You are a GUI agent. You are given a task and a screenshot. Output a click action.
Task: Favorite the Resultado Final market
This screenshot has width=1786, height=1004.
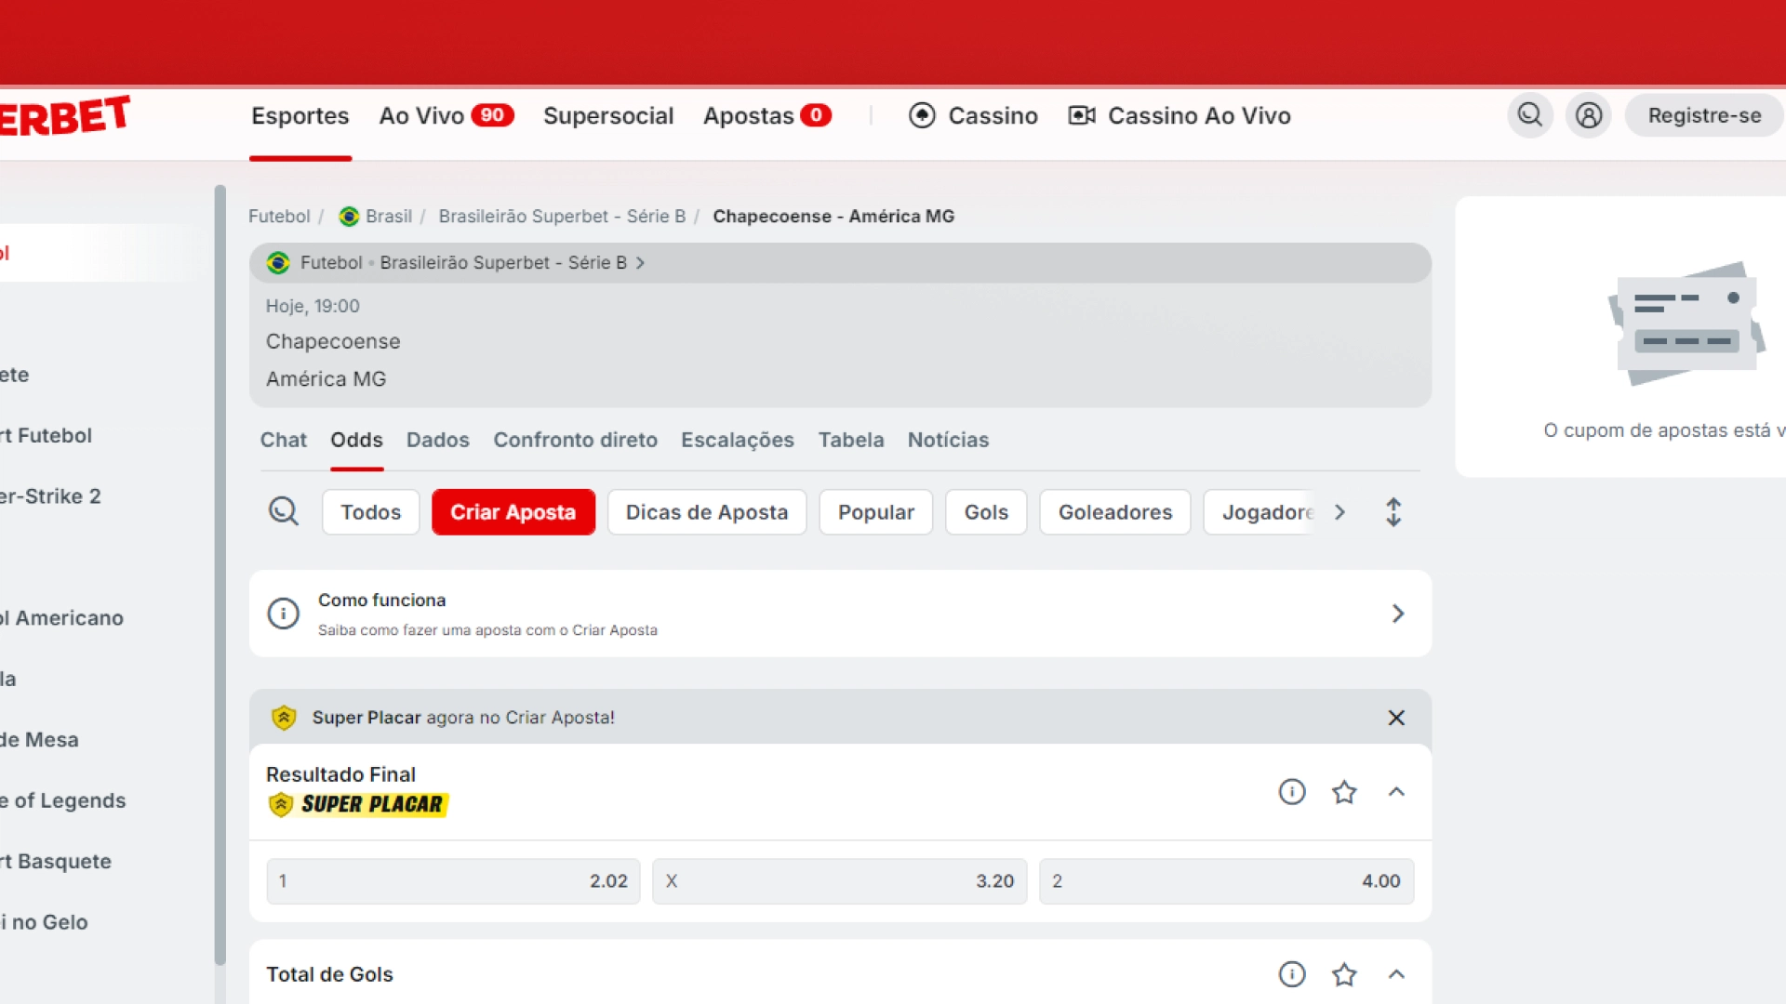coord(1344,792)
